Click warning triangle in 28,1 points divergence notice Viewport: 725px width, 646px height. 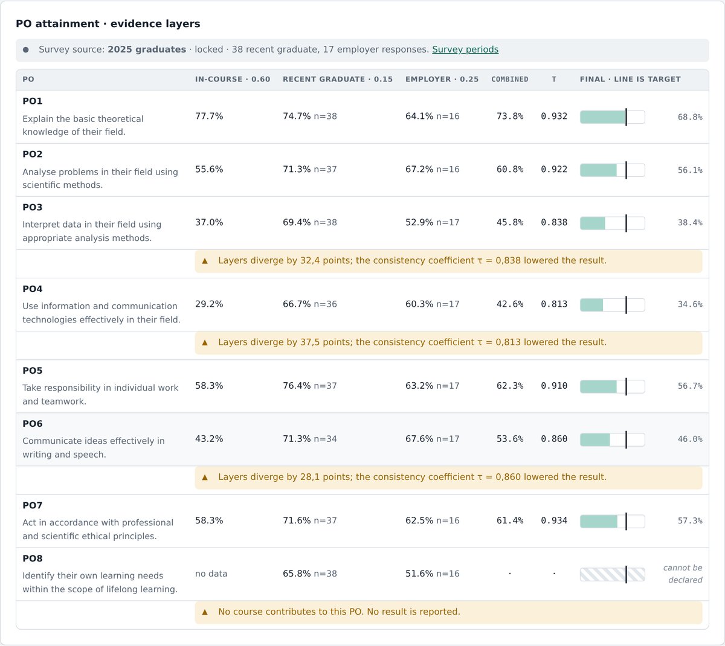click(x=205, y=477)
